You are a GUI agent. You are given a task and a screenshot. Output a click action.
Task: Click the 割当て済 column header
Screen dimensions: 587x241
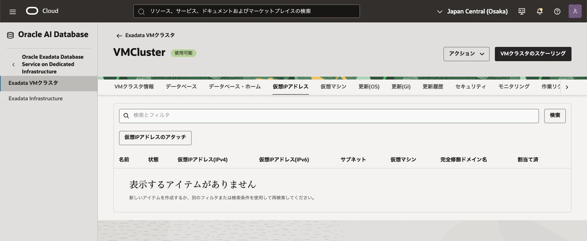coord(528,159)
